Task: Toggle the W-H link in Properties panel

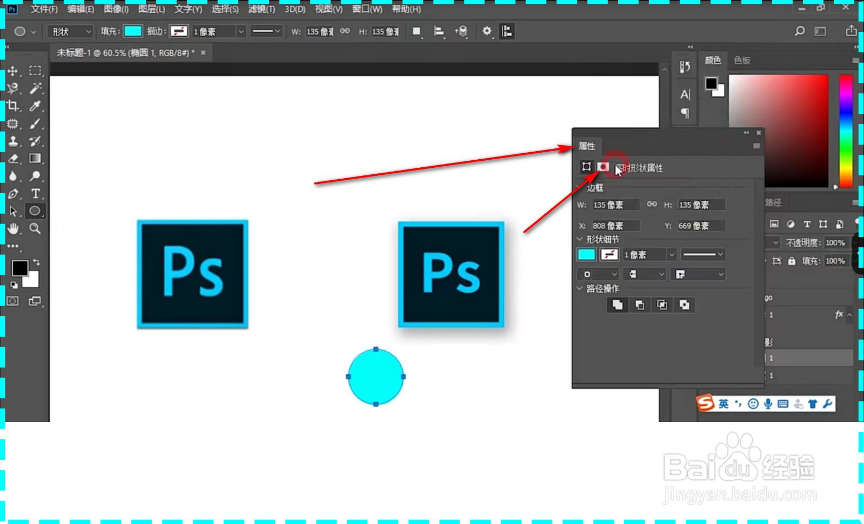Action: 652,204
